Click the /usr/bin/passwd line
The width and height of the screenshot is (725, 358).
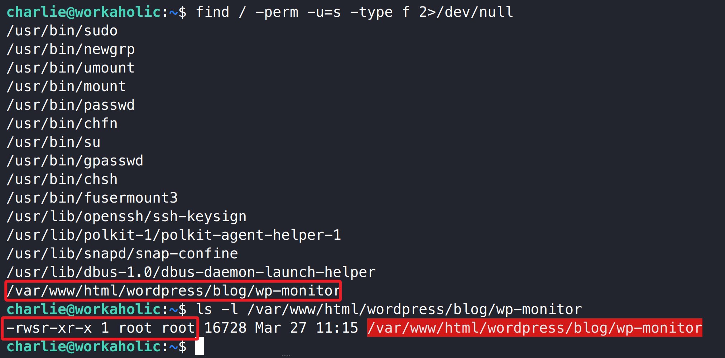click(71, 105)
